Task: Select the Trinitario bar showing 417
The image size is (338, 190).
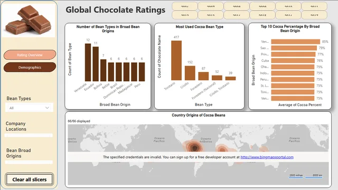Action: pos(176,61)
